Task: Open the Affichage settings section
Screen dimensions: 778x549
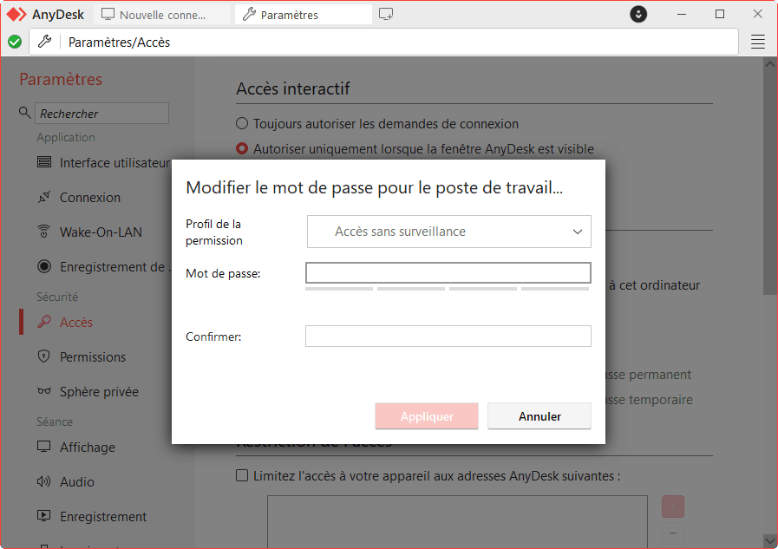Action: [x=87, y=448]
